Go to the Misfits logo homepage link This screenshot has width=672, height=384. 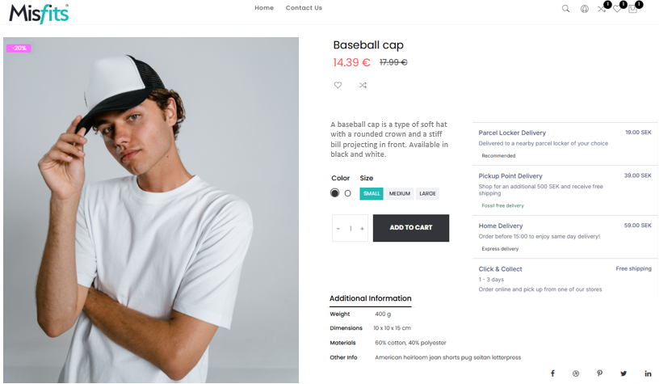(39, 12)
